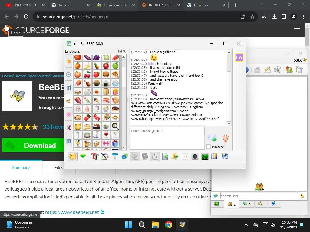The width and height of the screenshot is (310, 232).
Task: Click emoticons list up-arrow scroll button
Action: [x=124, y=57]
